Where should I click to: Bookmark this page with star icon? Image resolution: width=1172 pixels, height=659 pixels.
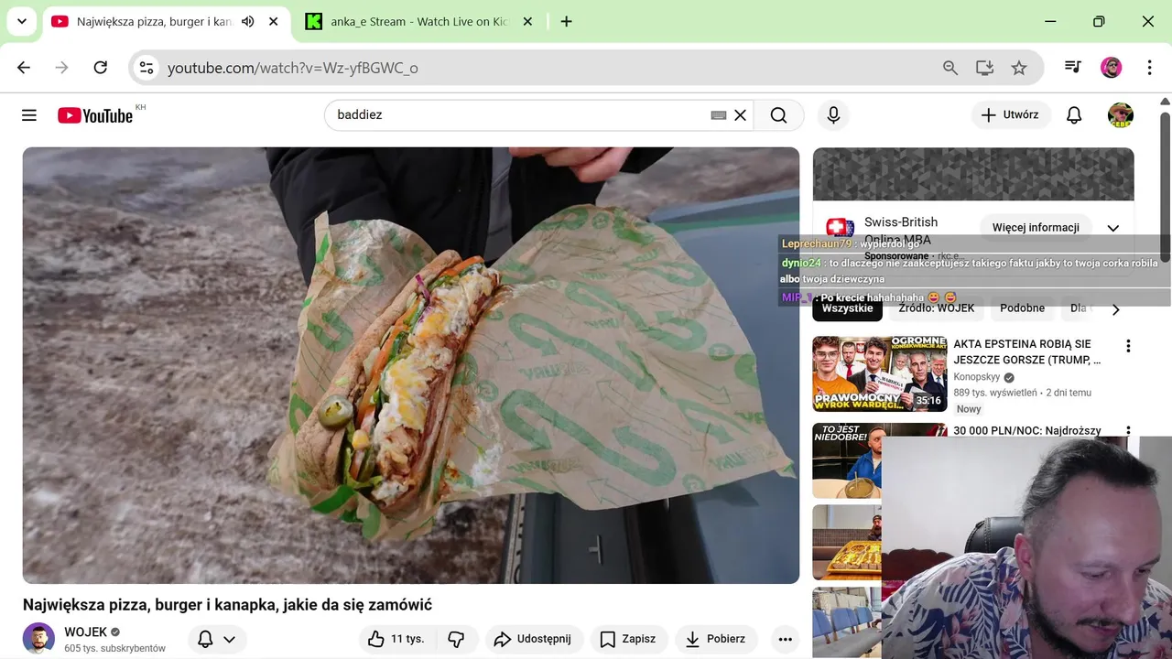[1018, 68]
